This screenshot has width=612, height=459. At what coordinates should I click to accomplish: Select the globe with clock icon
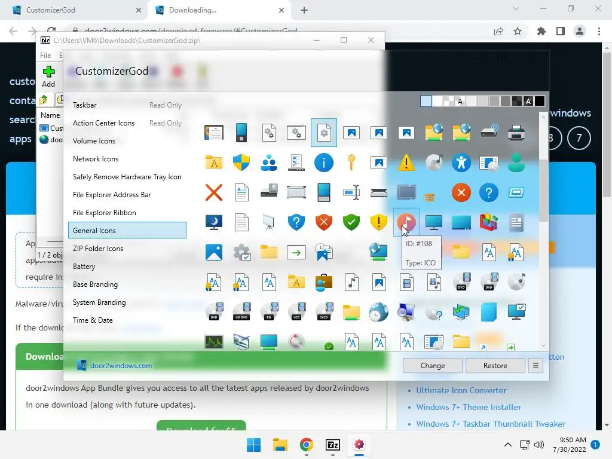point(378,312)
